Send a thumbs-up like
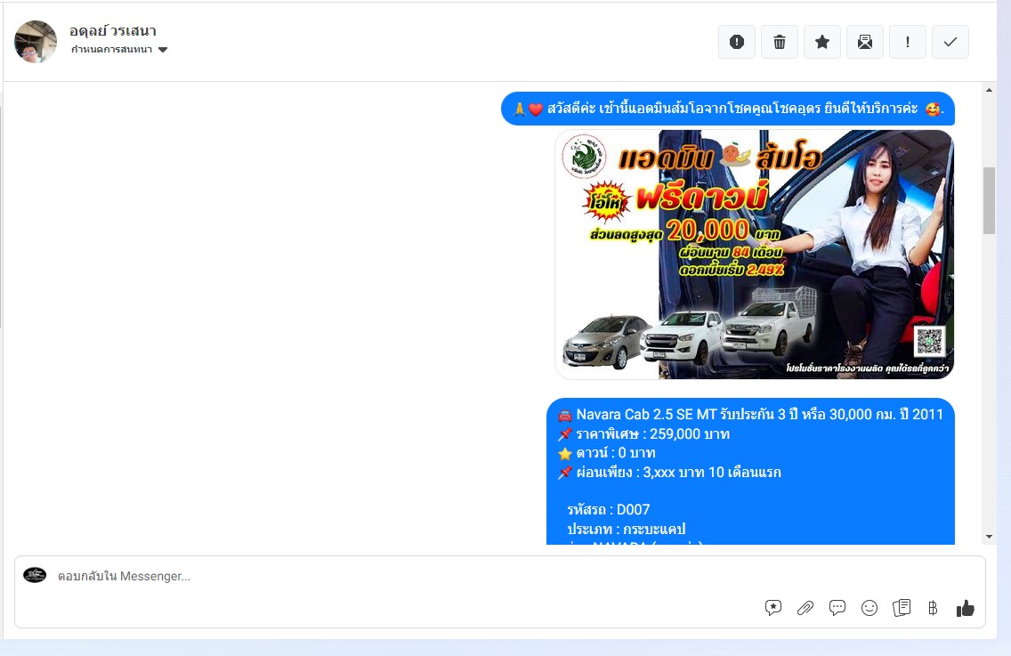This screenshot has width=1011, height=656. click(966, 608)
